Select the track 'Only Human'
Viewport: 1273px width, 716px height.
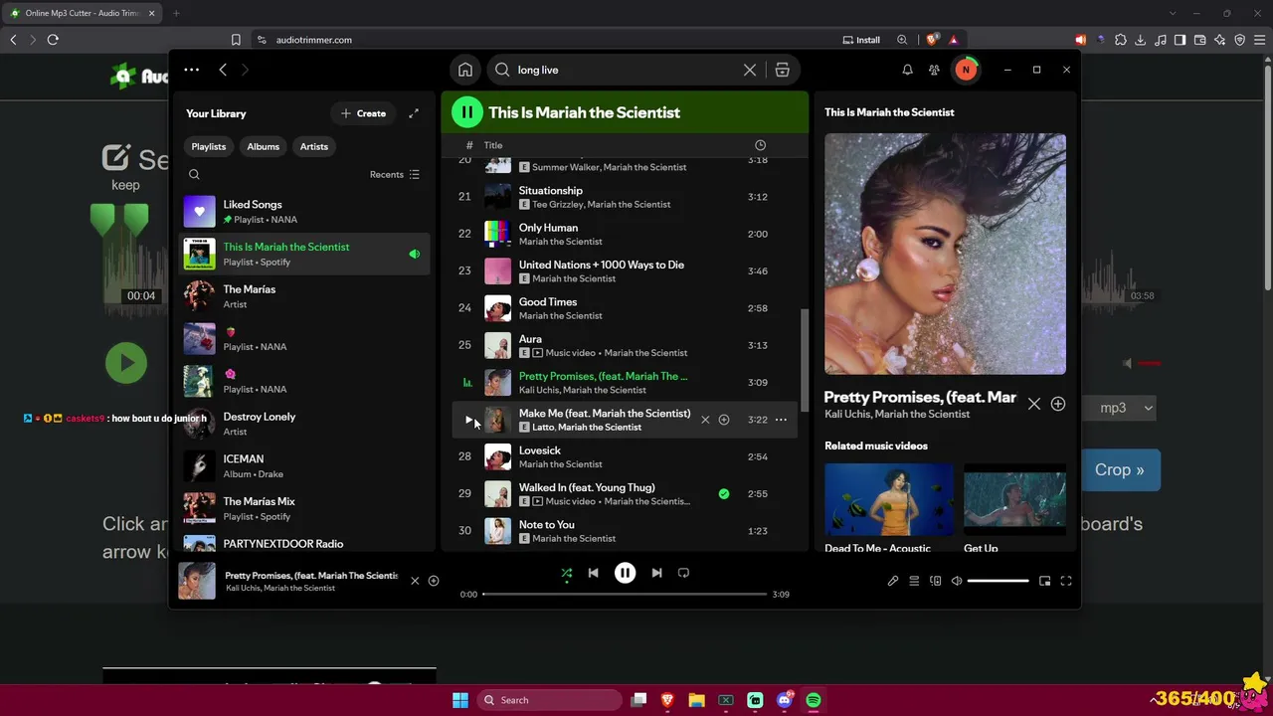coord(625,234)
